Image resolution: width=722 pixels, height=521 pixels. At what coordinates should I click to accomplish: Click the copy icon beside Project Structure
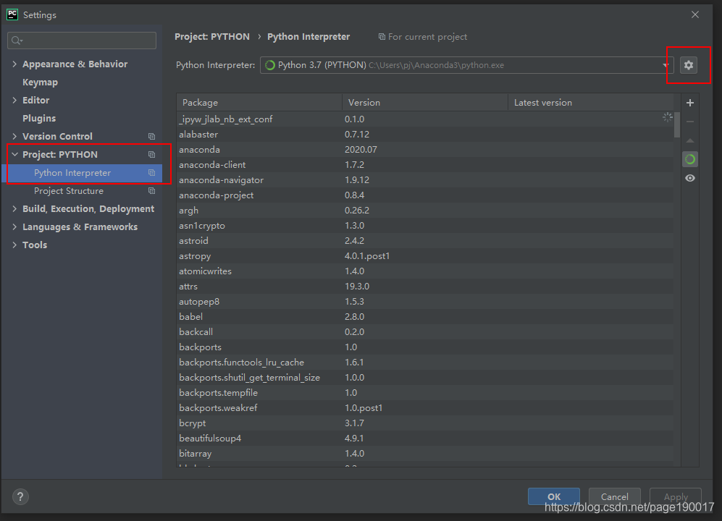pyautogui.click(x=151, y=191)
